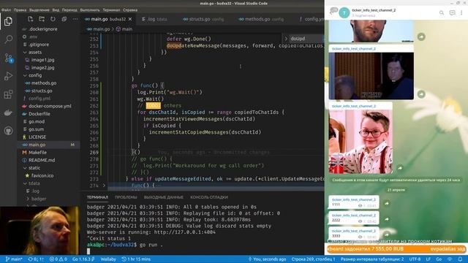The height and width of the screenshot is (263, 468).
Task: Click Go 1.16.3 version in status bar
Action: pos(83,259)
